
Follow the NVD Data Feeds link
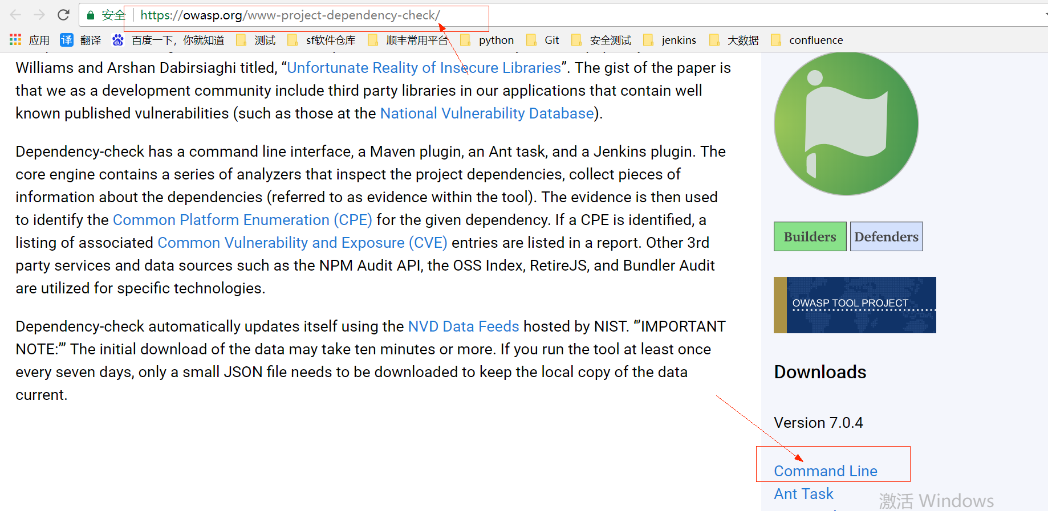point(463,326)
